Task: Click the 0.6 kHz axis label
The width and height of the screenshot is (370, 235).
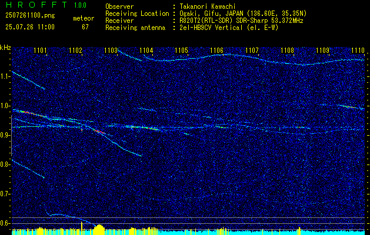Action: coord(5,223)
